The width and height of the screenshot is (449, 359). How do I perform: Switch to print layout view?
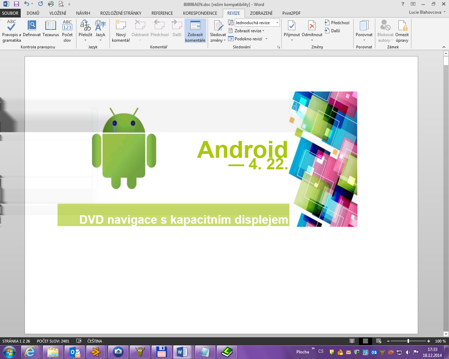(366, 341)
